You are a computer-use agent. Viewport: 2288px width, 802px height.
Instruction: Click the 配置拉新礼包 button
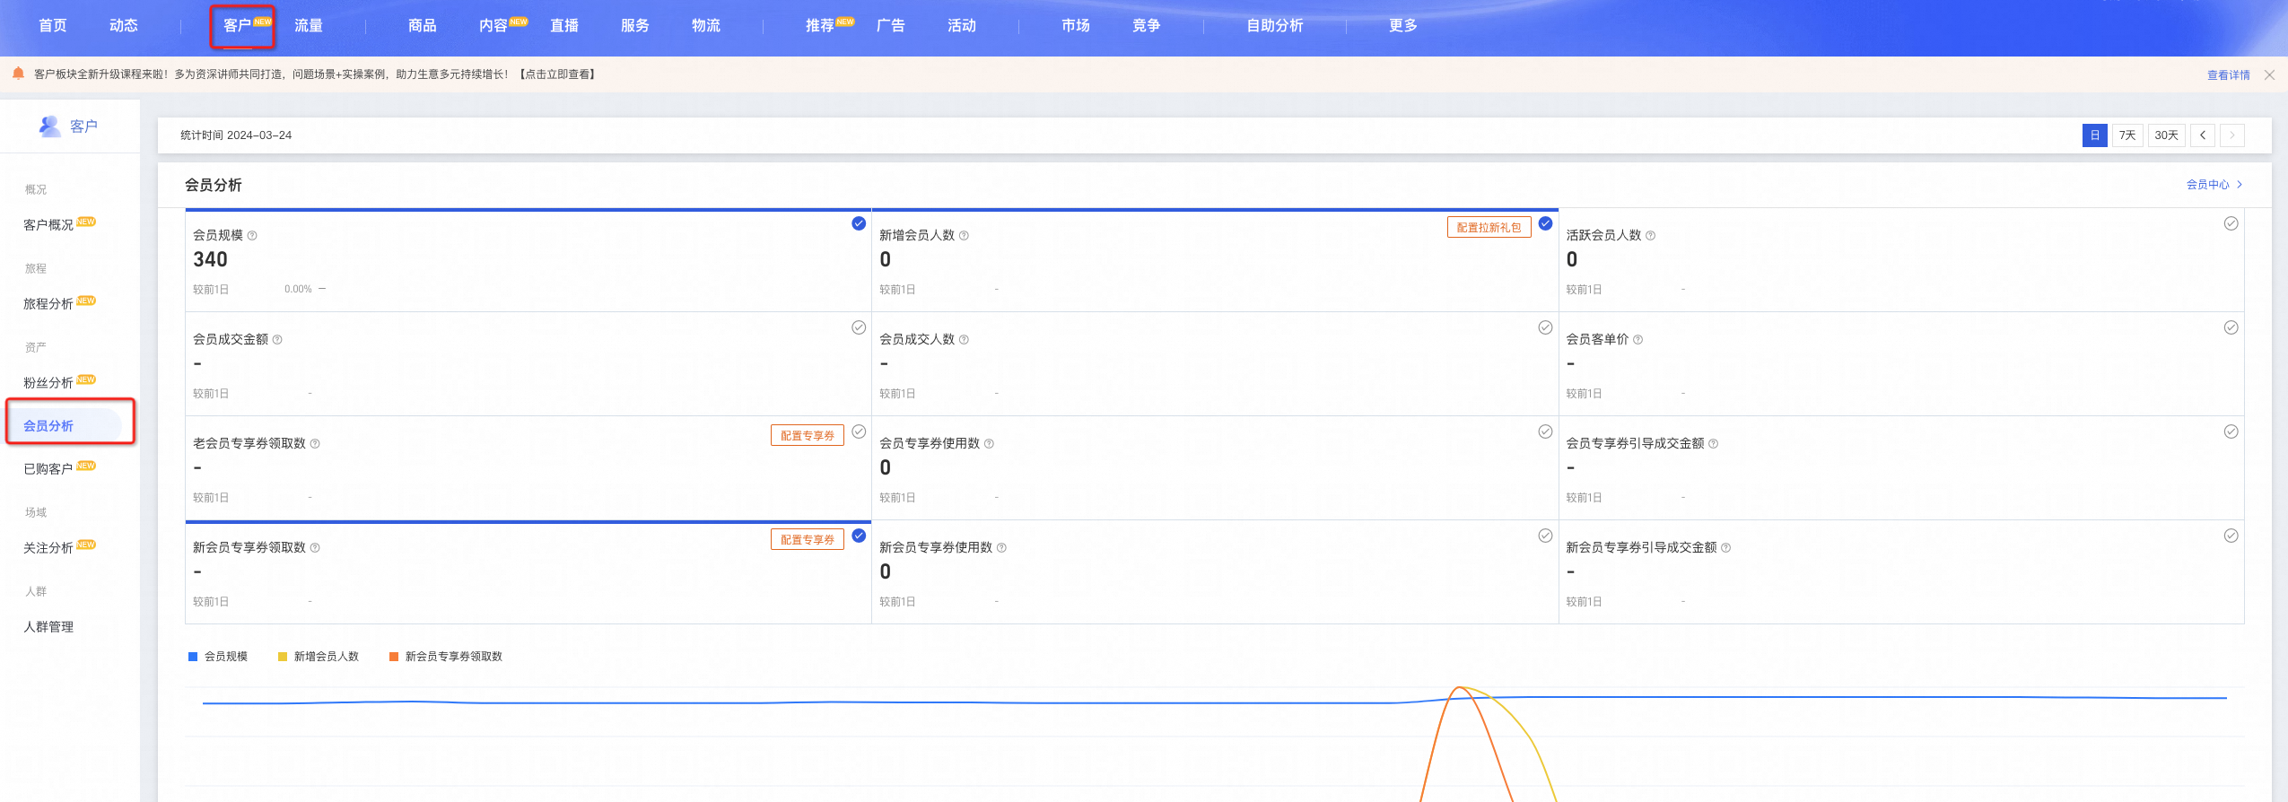tap(1489, 228)
